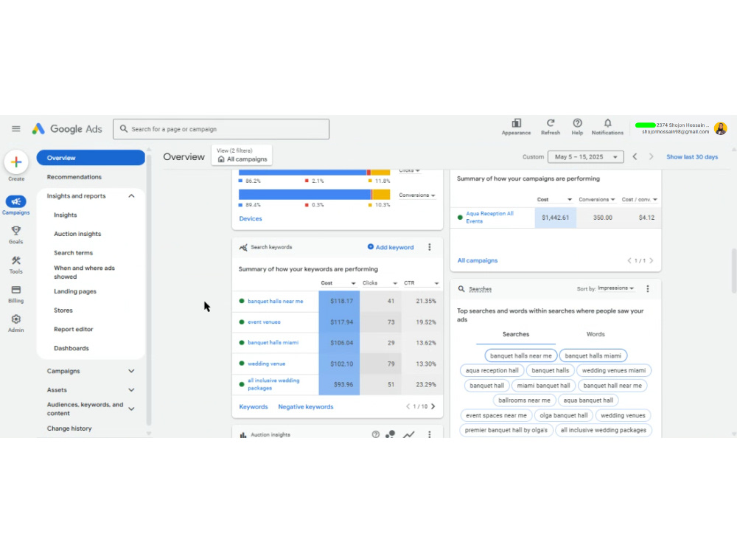
Task: Open campaigns Cost / conv. column dropdown
Action: (639, 199)
